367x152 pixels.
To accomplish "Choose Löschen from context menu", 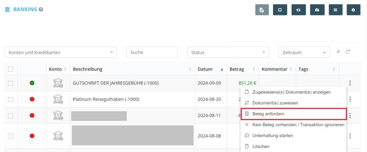I will [x=293, y=147].
